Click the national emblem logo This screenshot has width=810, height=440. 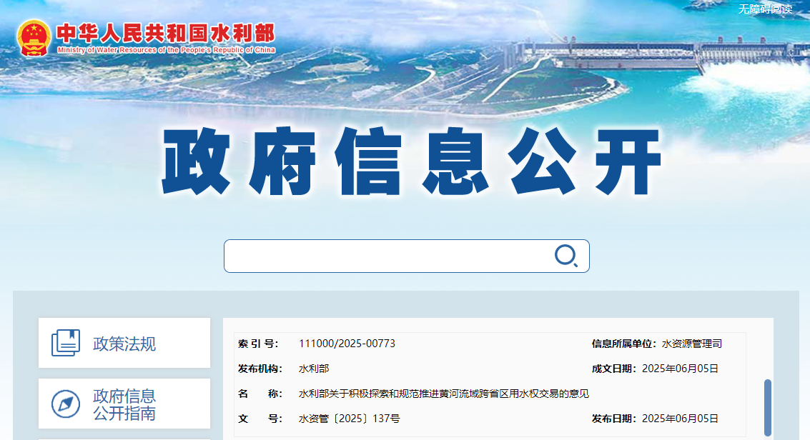point(34,37)
